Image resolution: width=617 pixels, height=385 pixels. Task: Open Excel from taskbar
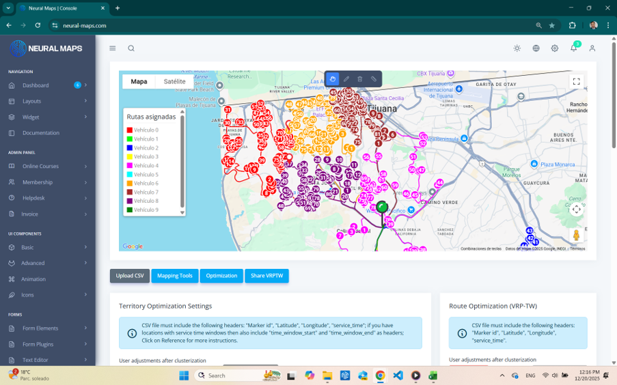click(433, 375)
